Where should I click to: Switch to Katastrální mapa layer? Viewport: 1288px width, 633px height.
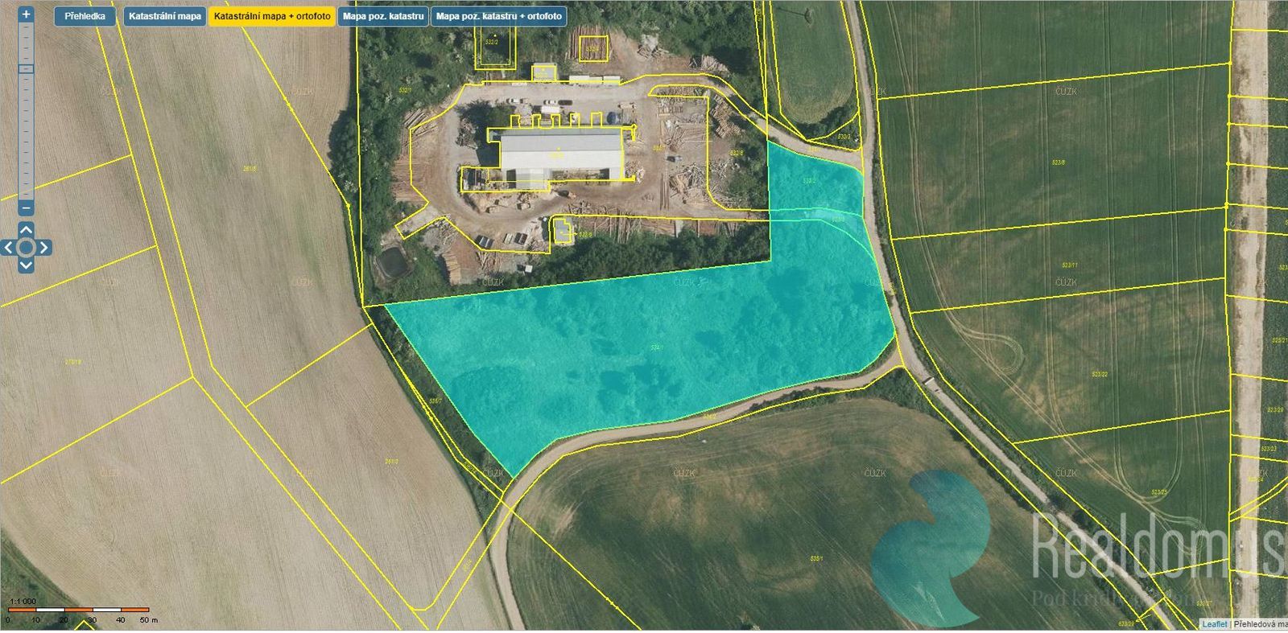pyautogui.click(x=164, y=17)
